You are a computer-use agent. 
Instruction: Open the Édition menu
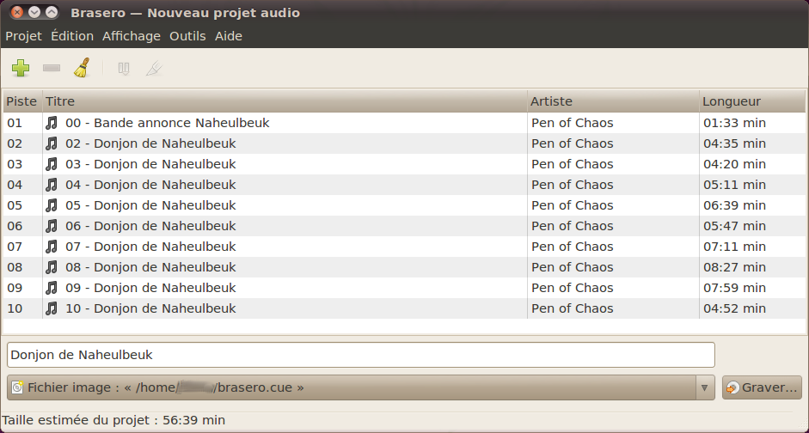(x=72, y=36)
